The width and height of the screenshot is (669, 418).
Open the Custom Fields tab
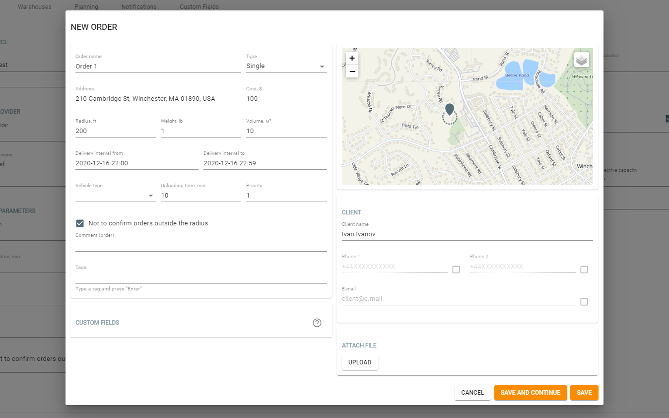[x=199, y=7]
